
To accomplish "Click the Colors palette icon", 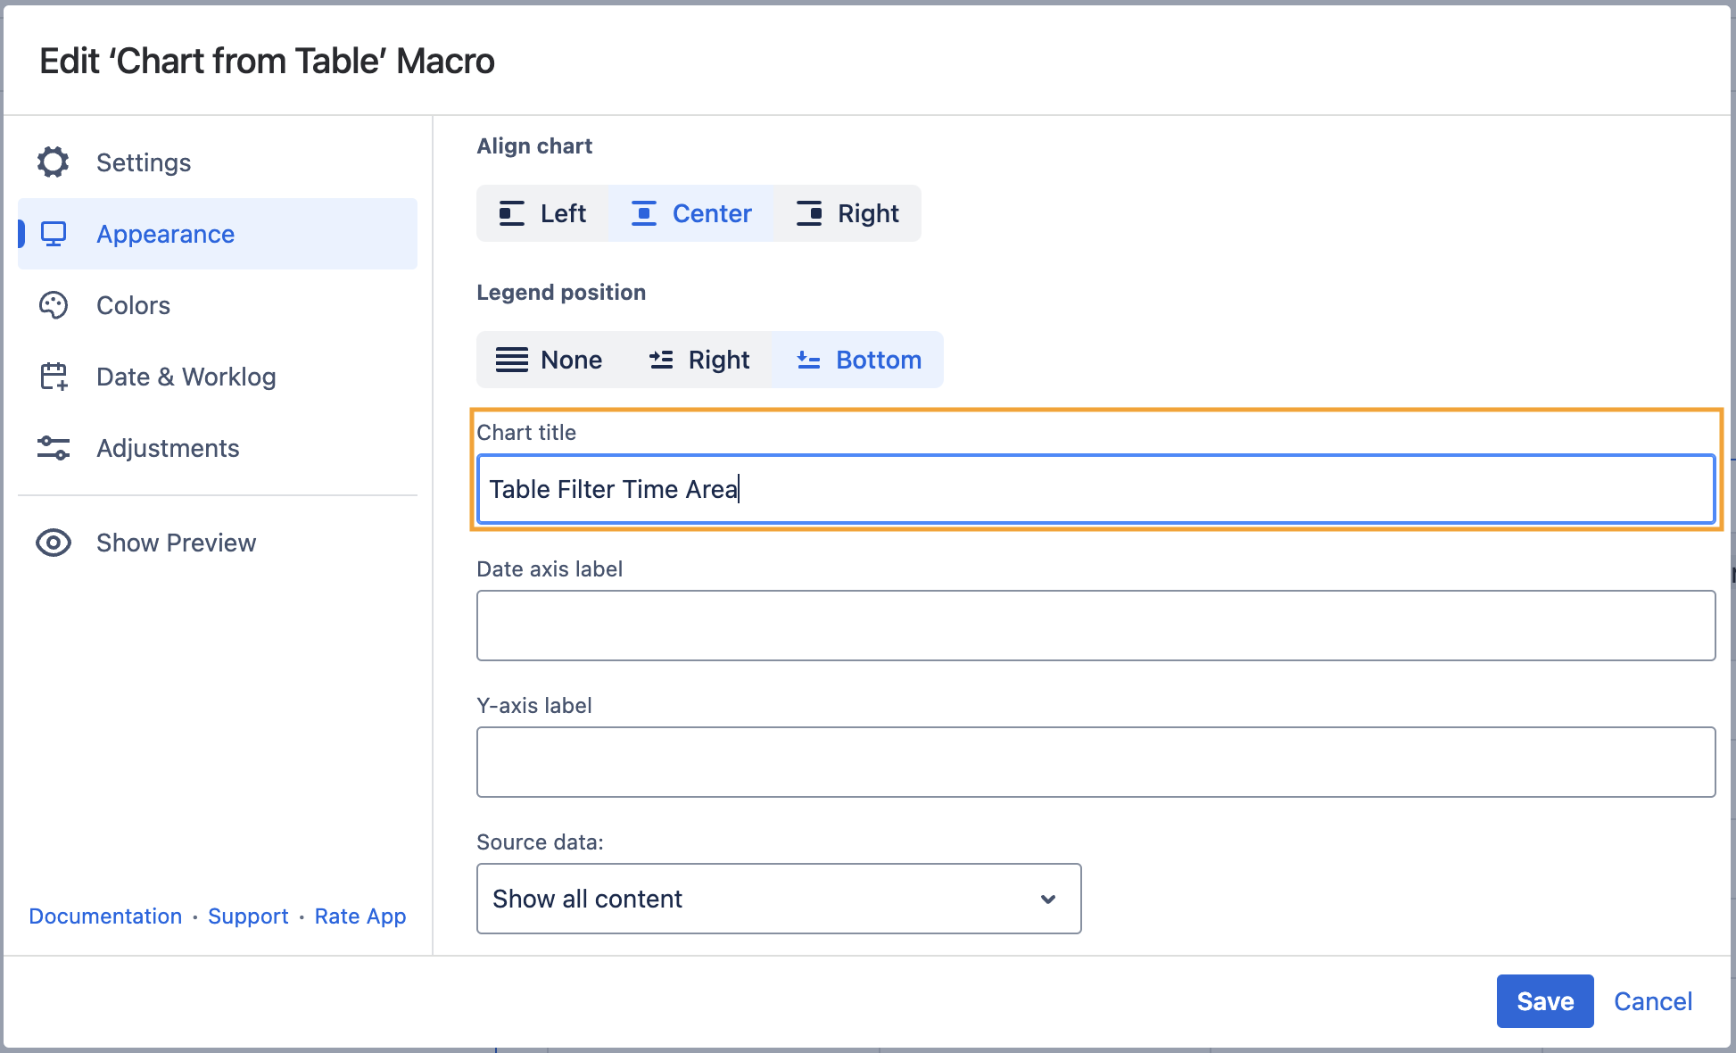I will (x=53, y=305).
